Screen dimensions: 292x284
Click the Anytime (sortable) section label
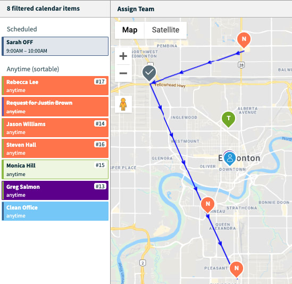pyautogui.click(x=33, y=69)
